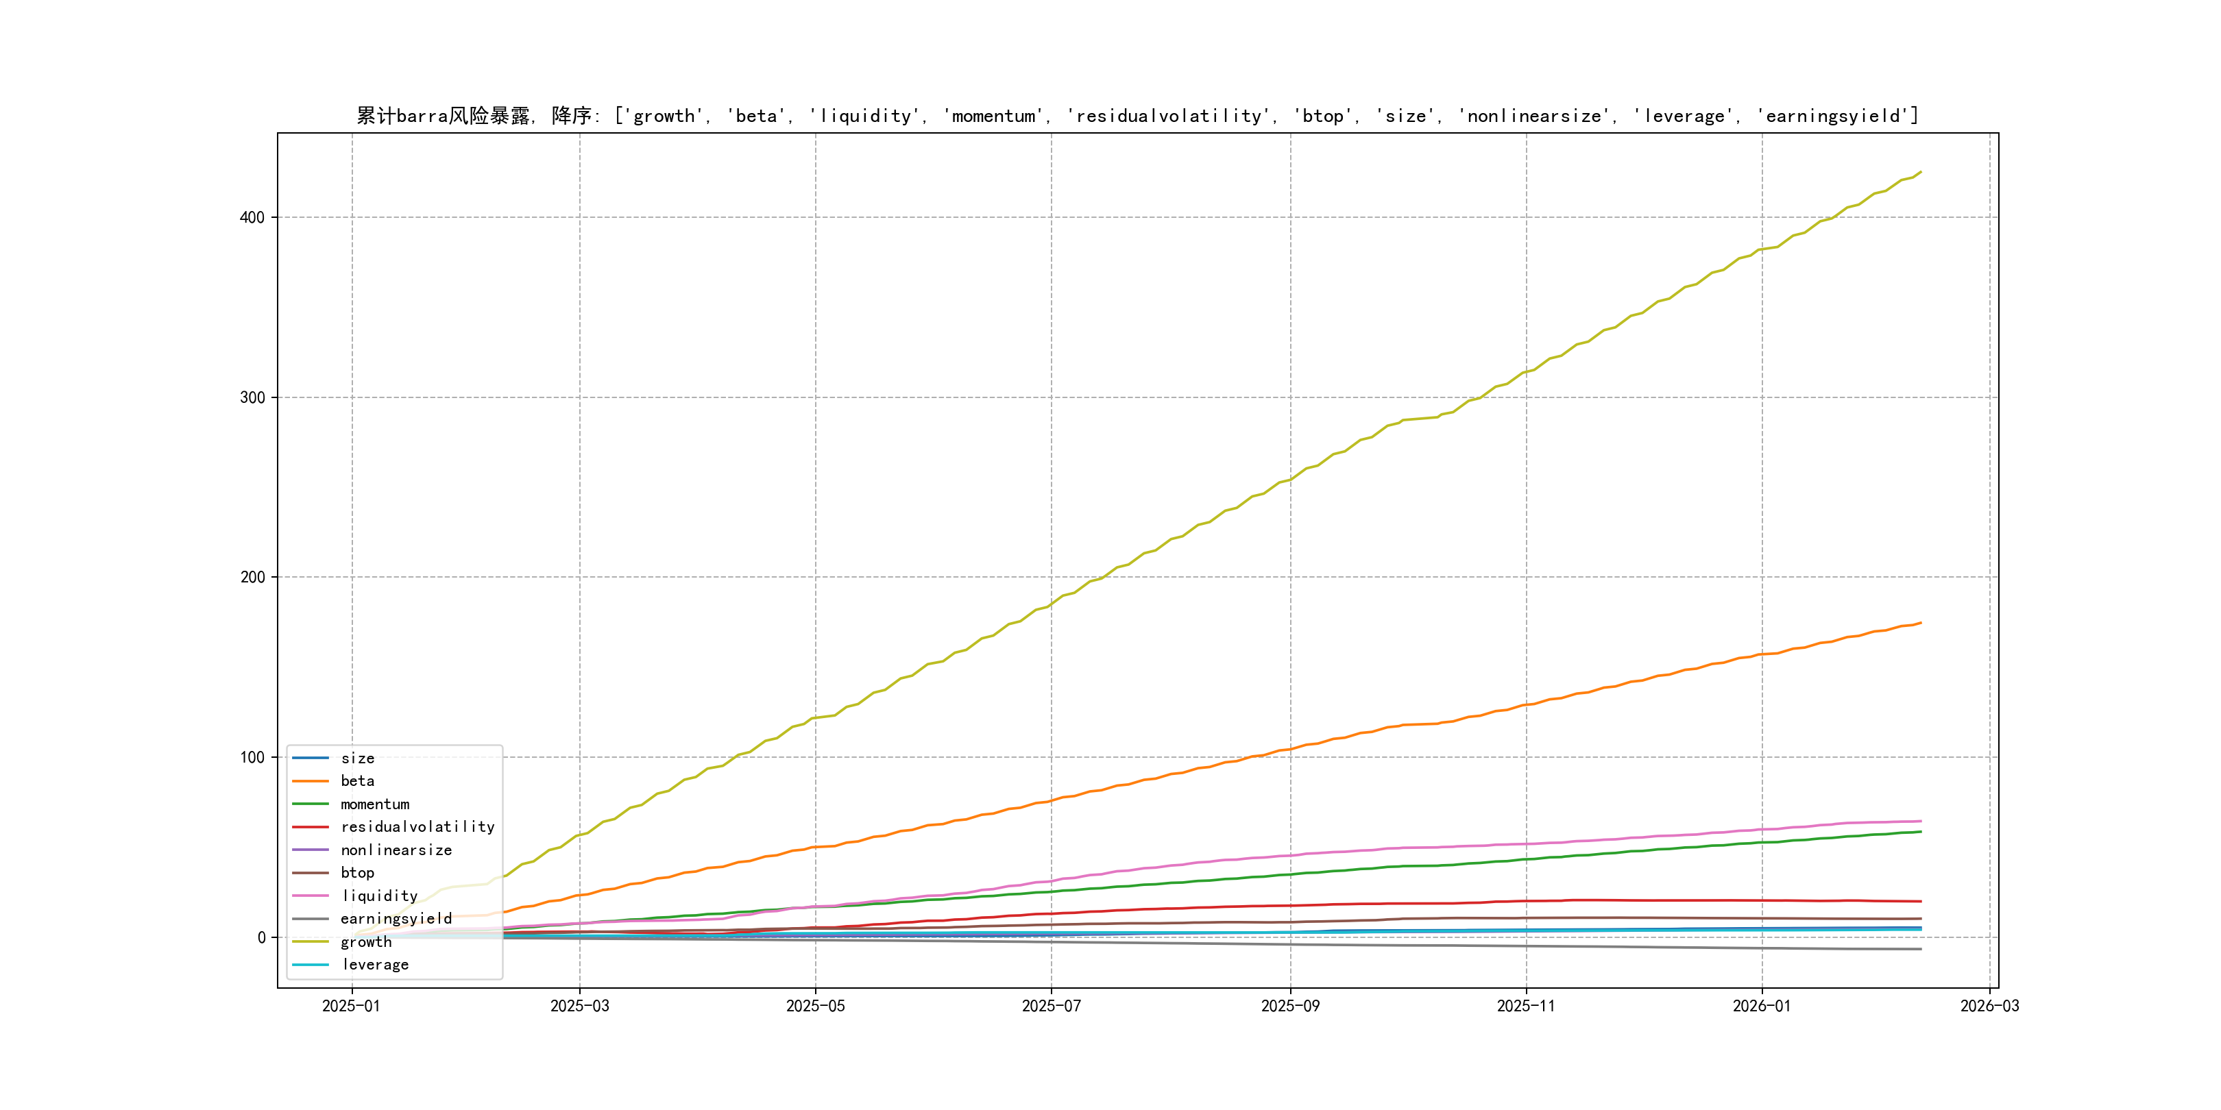Click the beta legend color line
2221x1110 pixels.
pyautogui.click(x=311, y=781)
